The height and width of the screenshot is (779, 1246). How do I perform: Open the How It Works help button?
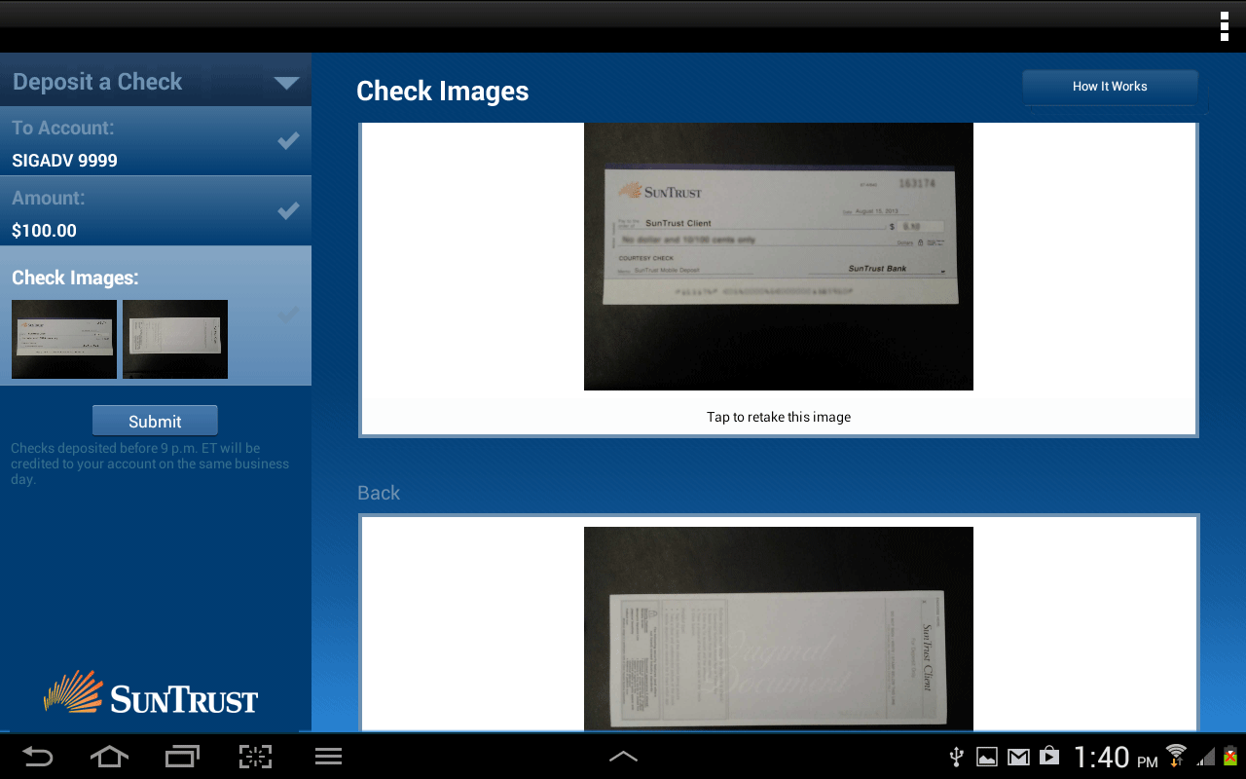pos(1110,87)
